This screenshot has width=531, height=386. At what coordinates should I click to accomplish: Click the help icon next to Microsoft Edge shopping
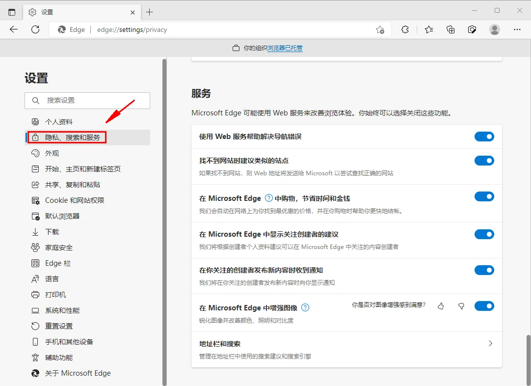click(268, 198)
